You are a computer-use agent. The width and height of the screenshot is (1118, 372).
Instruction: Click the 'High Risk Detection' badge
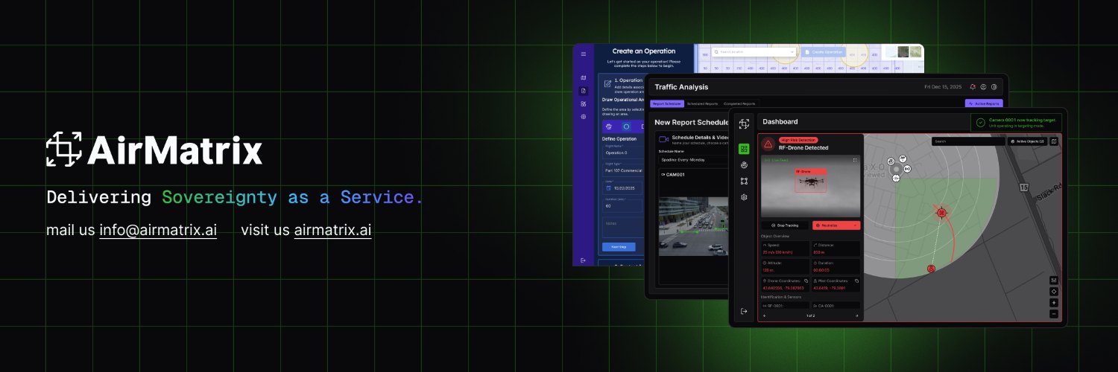798,140
